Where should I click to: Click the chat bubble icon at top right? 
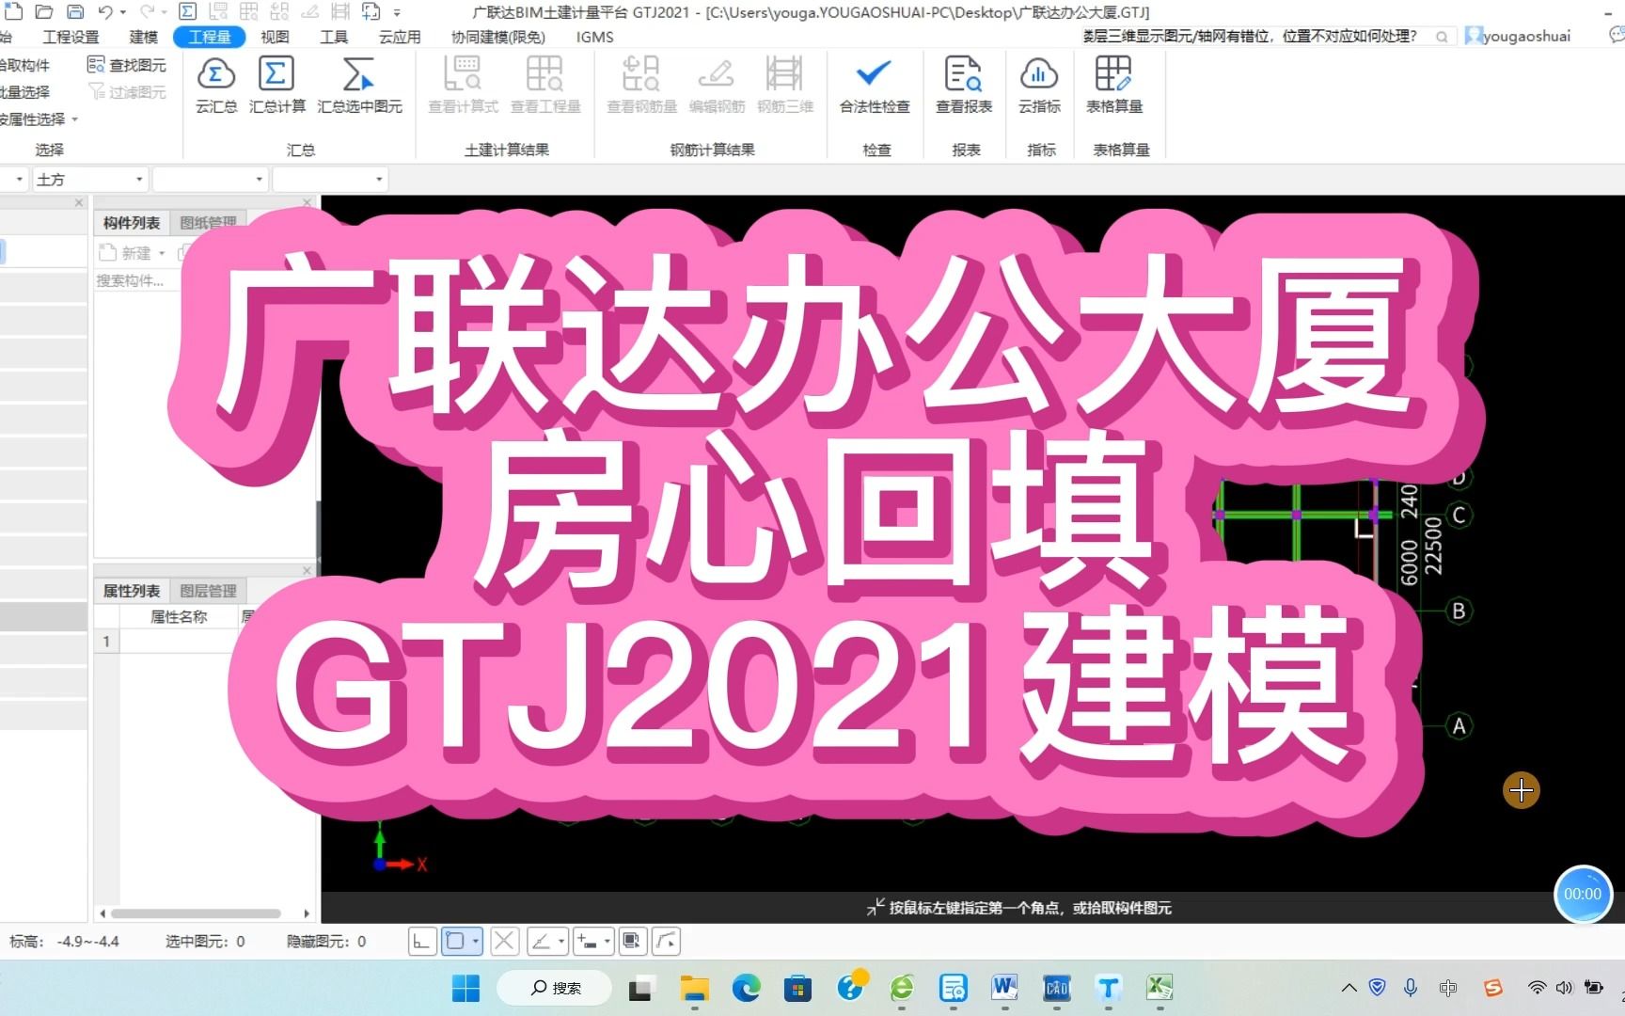[x=1617, y=36]
